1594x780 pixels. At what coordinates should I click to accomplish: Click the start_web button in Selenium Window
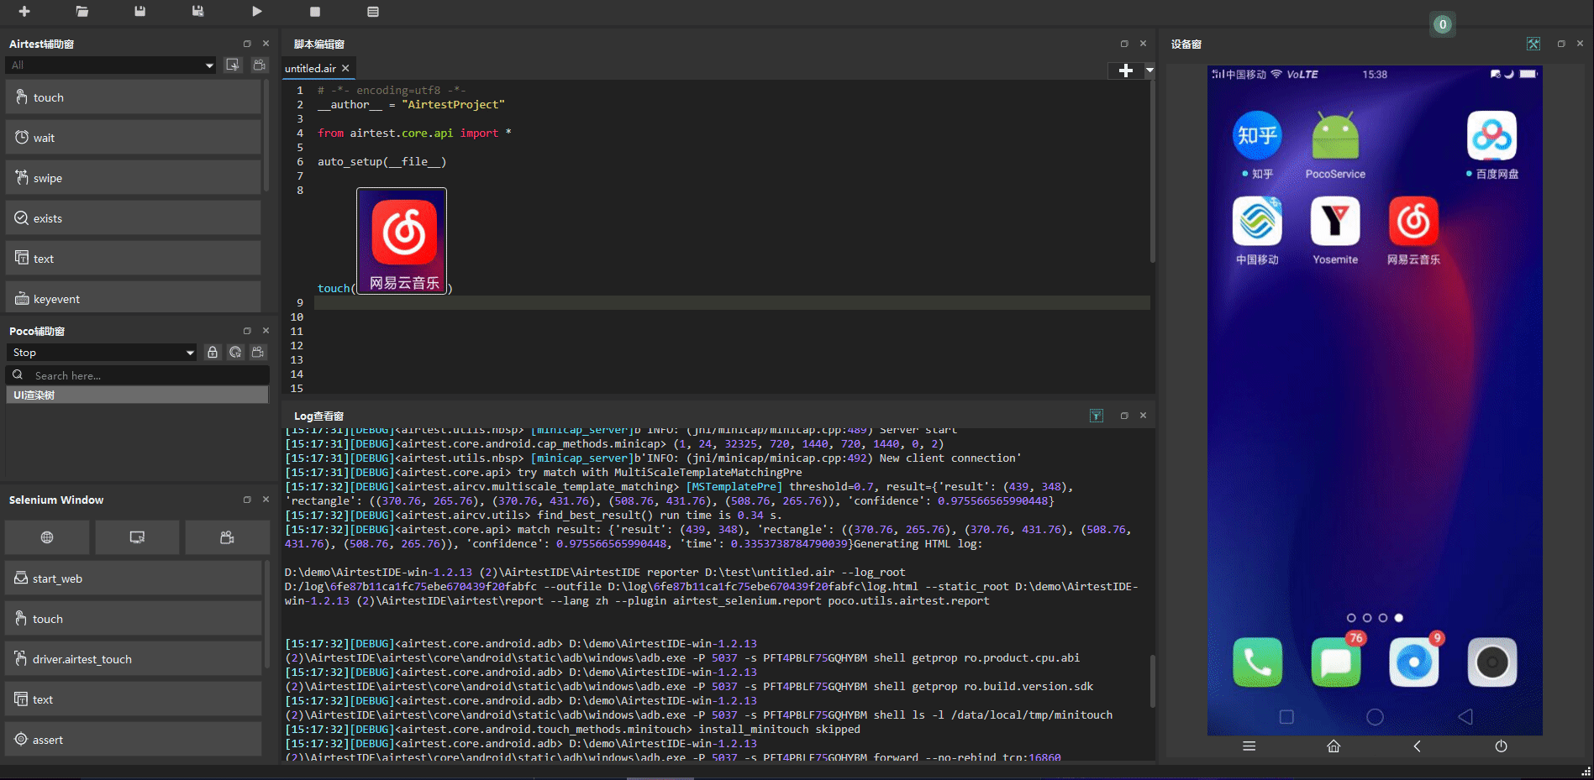tap(133, 578)
